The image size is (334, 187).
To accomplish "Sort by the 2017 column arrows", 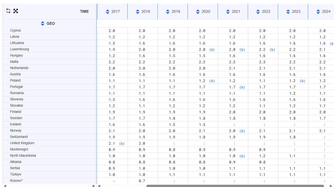I will 108,12.
